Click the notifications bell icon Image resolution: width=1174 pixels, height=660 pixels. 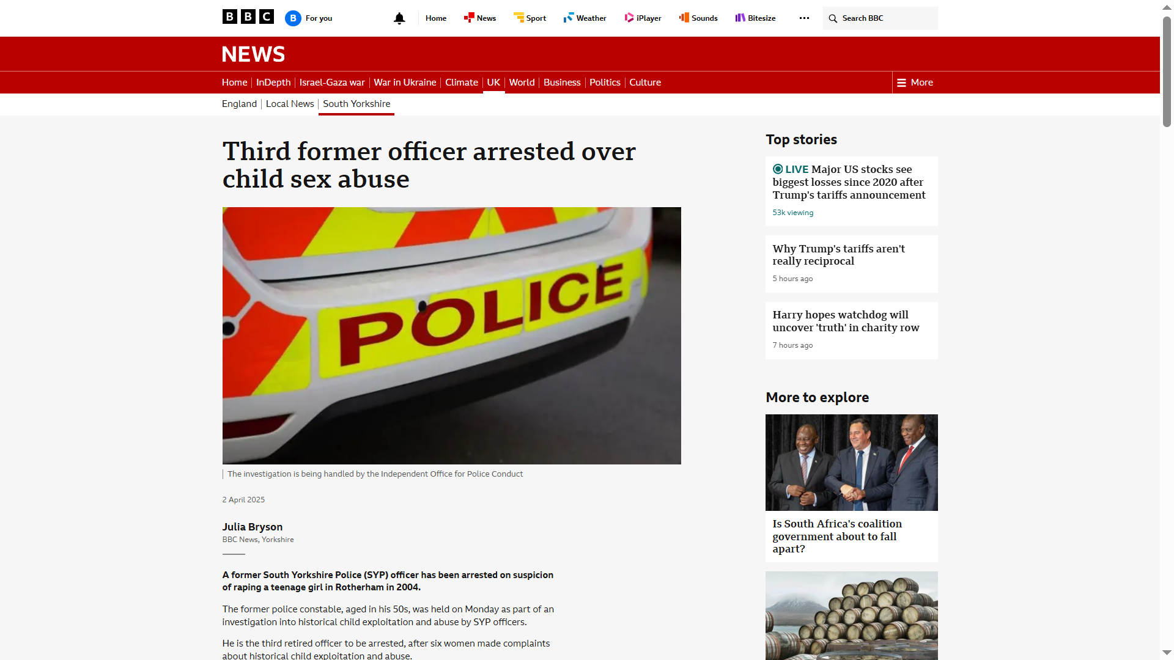pos(399,18)
